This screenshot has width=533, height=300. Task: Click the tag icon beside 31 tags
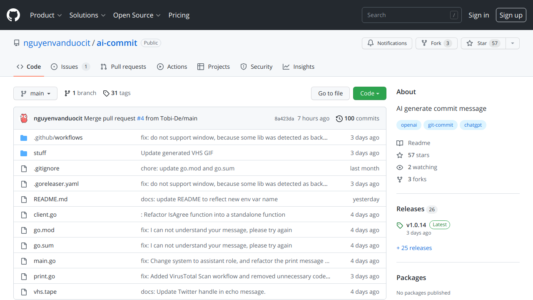(x=106, y=93)
